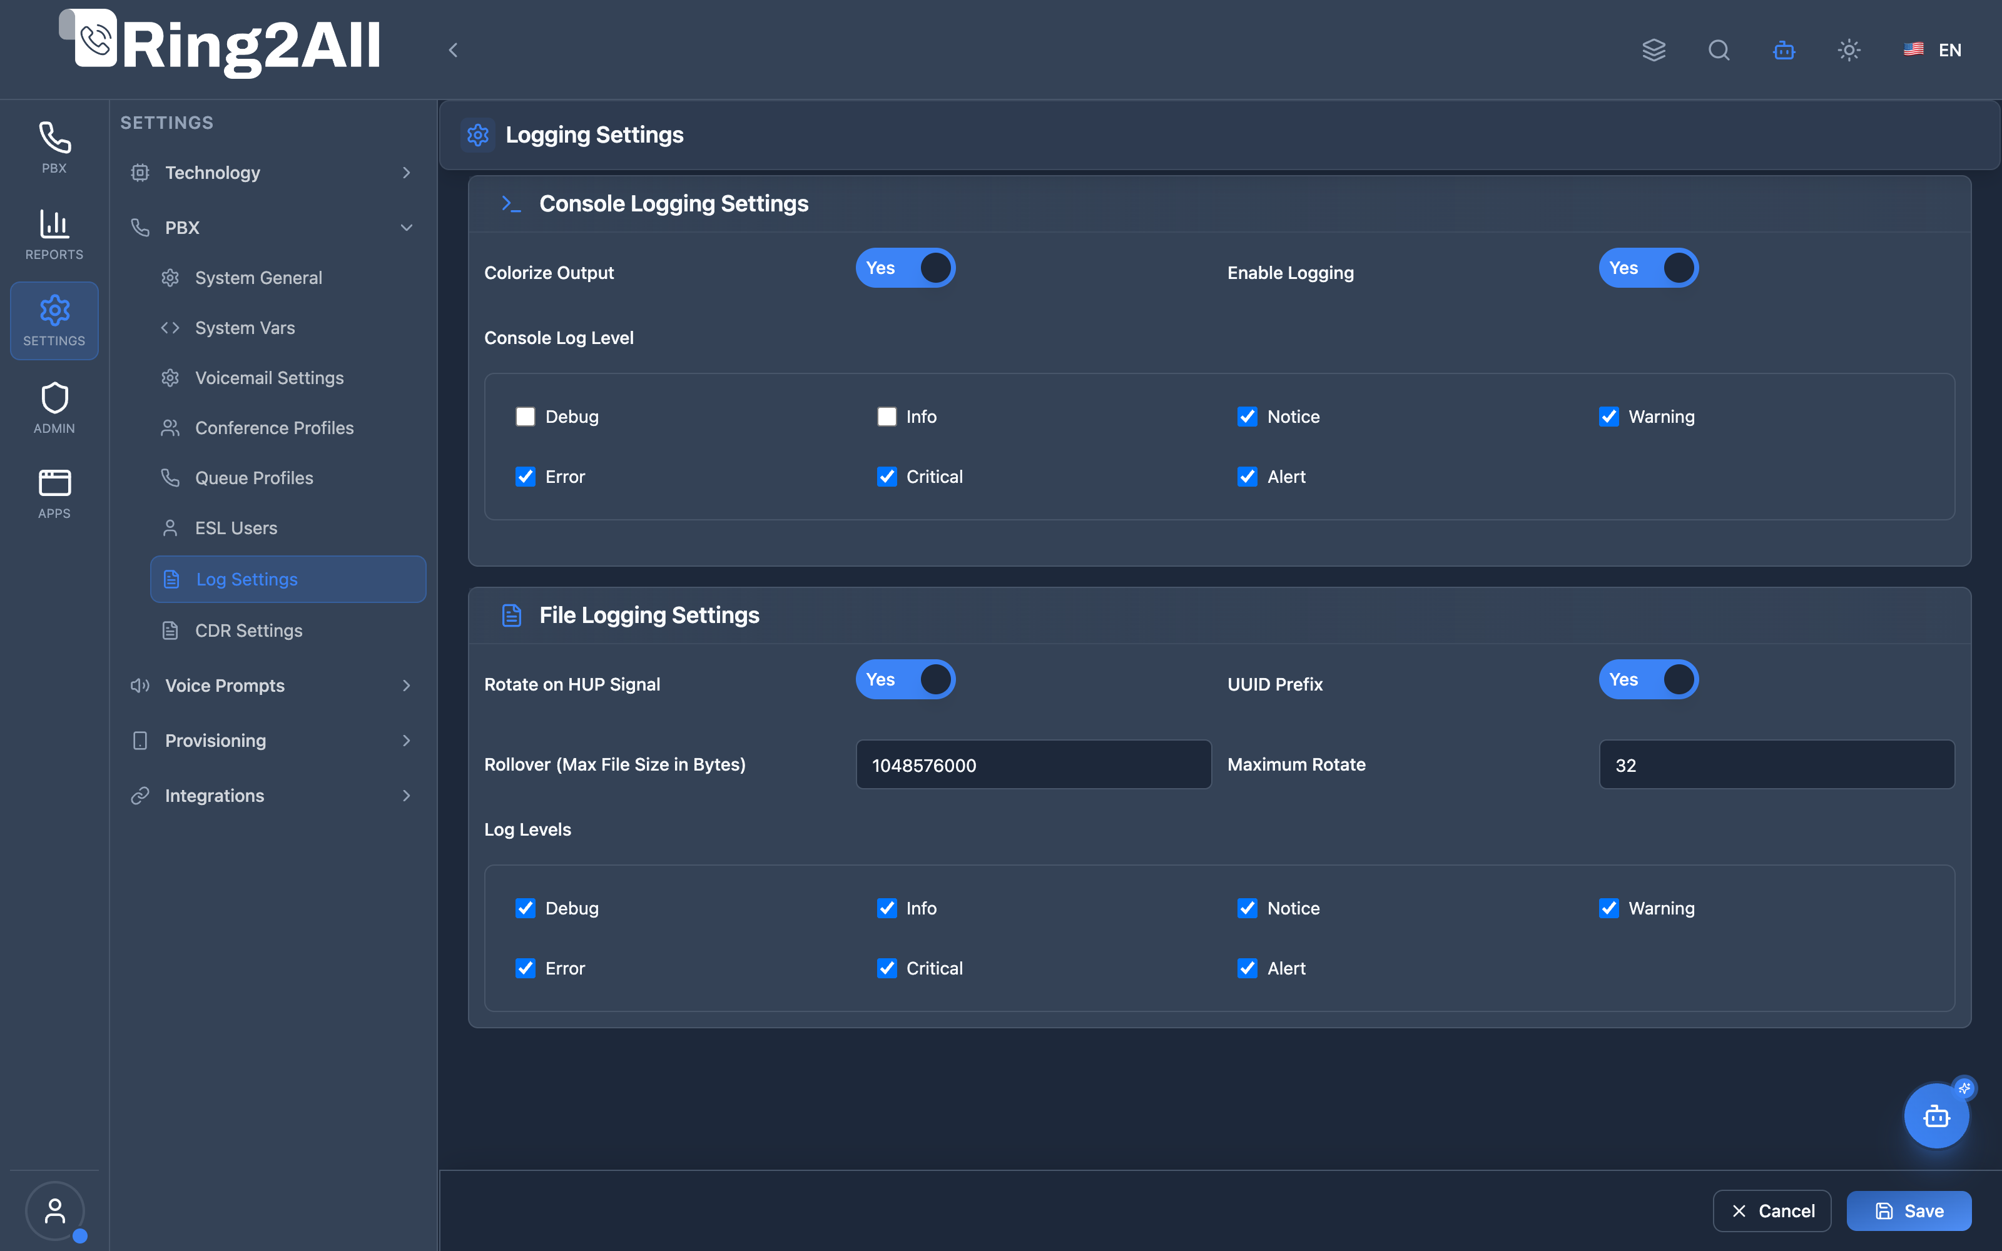Toggle Rotate on HUP Signal switch
This screenshot has height=1251, width=2002.
905,679
